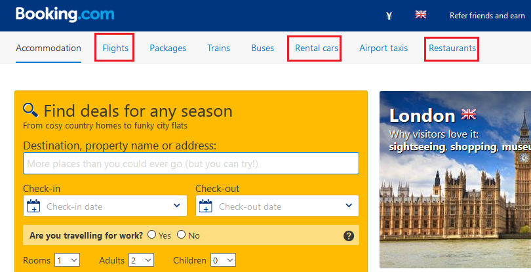Expand the Children number dropdown

click(223, 260)
